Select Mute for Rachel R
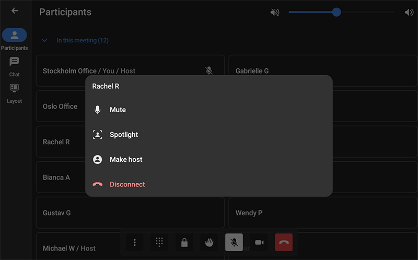 click(x=118, y=110)
